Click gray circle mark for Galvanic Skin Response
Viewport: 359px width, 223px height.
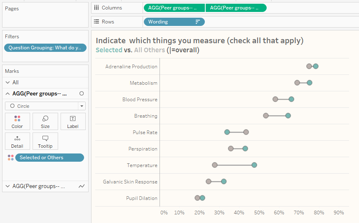tap(208, 181)
